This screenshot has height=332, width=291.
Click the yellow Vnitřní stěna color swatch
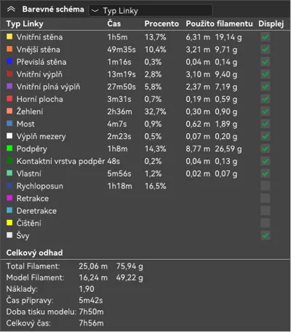click(x=9, y=36)
